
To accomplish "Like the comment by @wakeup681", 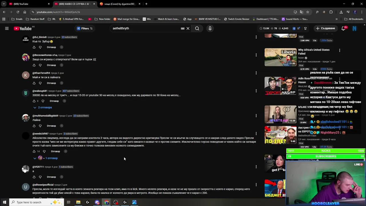I will coord(34,101).
